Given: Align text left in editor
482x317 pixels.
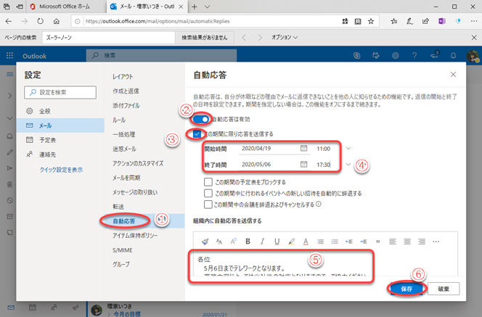Looking at the screenshot, I should click(x=393, y=242).
